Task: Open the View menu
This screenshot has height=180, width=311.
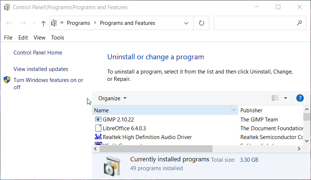Action: [x=40, y=37]
